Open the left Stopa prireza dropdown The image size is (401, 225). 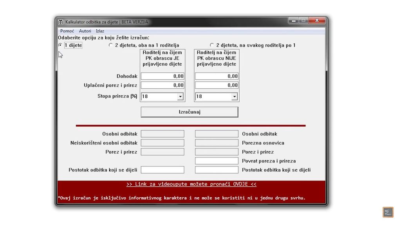pos(181,96)
